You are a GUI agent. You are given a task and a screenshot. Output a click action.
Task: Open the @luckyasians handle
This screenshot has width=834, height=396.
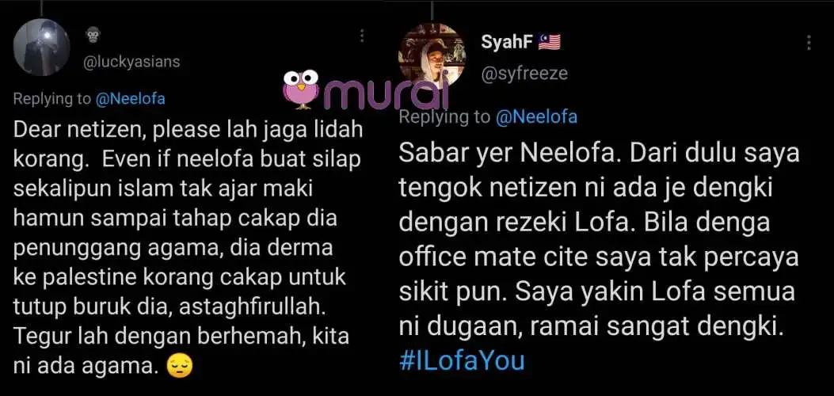point(131,62)
